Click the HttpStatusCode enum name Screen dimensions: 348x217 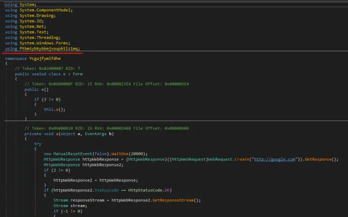coord(145,190)
